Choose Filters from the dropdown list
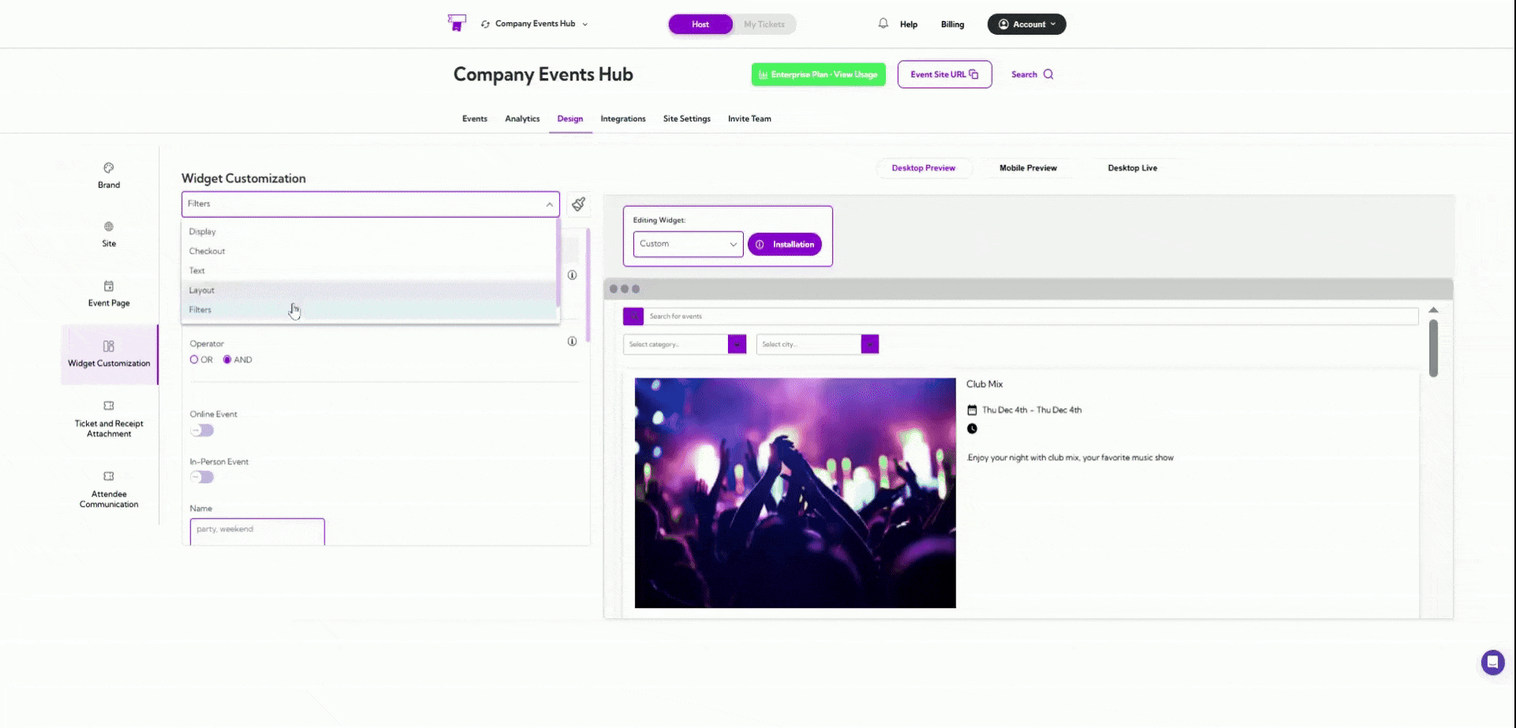This screenshot has height=728, width=1516. click(369, 310)
